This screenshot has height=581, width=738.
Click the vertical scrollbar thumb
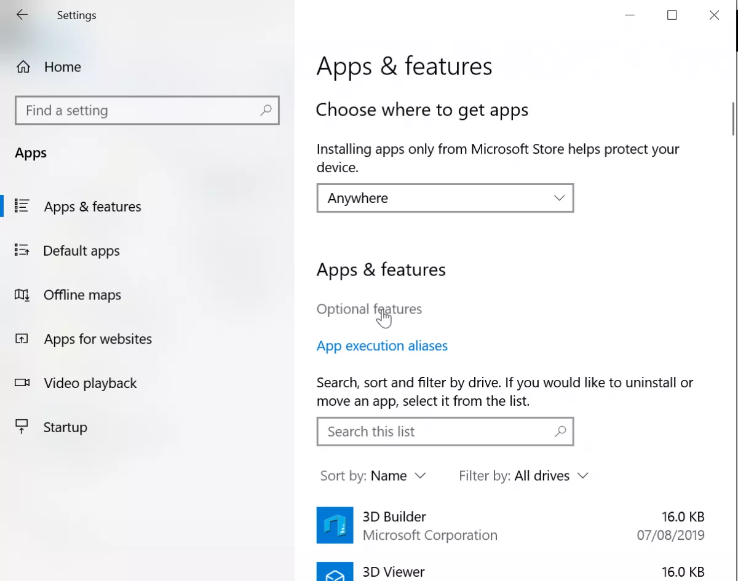[733, 118]
